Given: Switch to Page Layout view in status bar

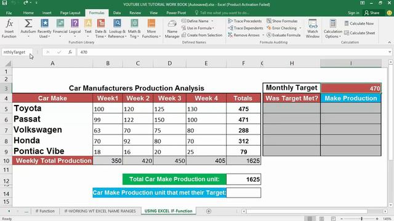Looking at the screenshot, I should 321,219.
